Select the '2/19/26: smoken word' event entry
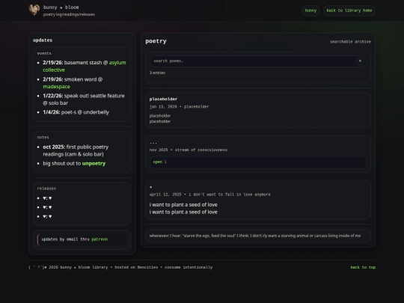The image size is (404, 303). (x=73, y=83)
